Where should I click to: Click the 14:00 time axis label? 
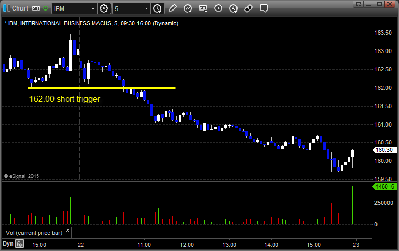(271, 245)
